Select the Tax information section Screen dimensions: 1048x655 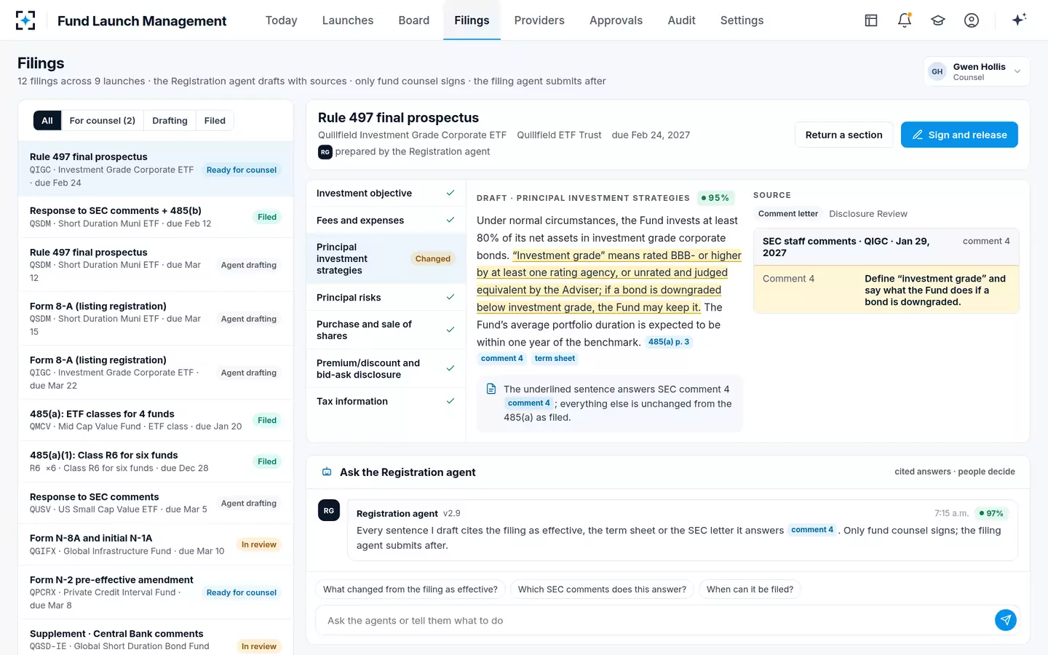pos(386,402)
